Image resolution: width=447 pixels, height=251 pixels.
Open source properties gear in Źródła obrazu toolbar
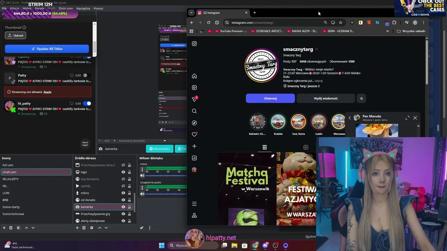91,228
